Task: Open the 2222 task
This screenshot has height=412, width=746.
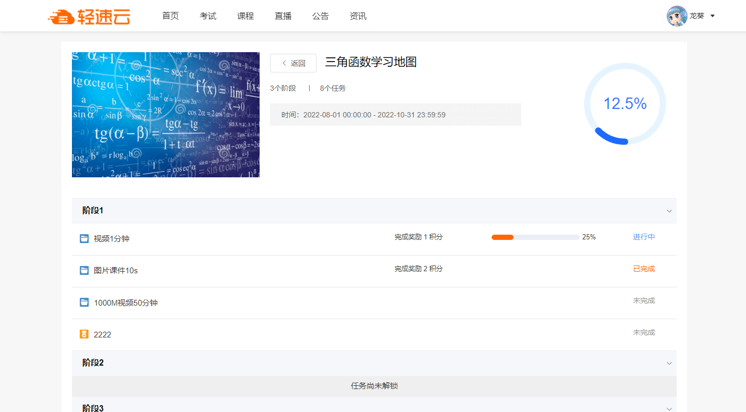Action: [102, 335]
